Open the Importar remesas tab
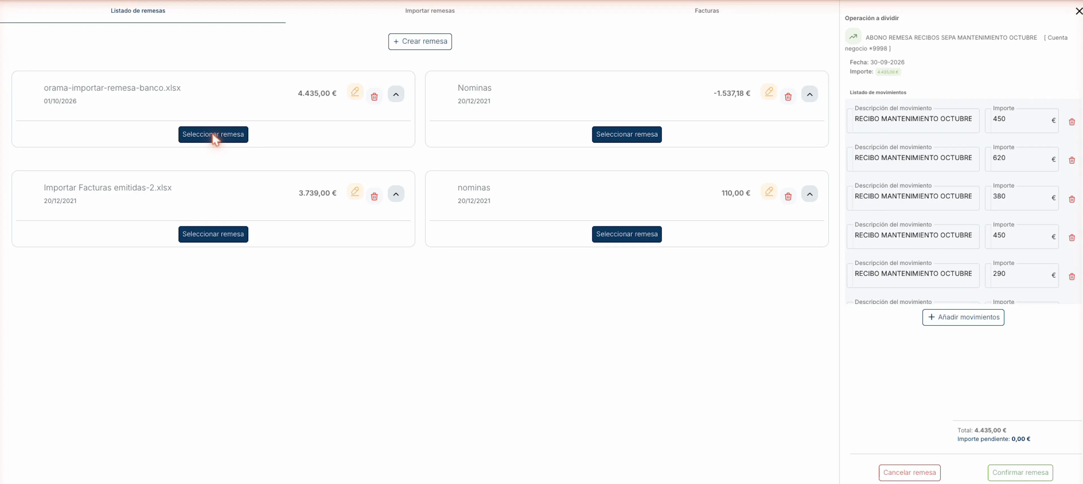The image size is (1083, 484). pyautogui.click(x=430, y=10)
